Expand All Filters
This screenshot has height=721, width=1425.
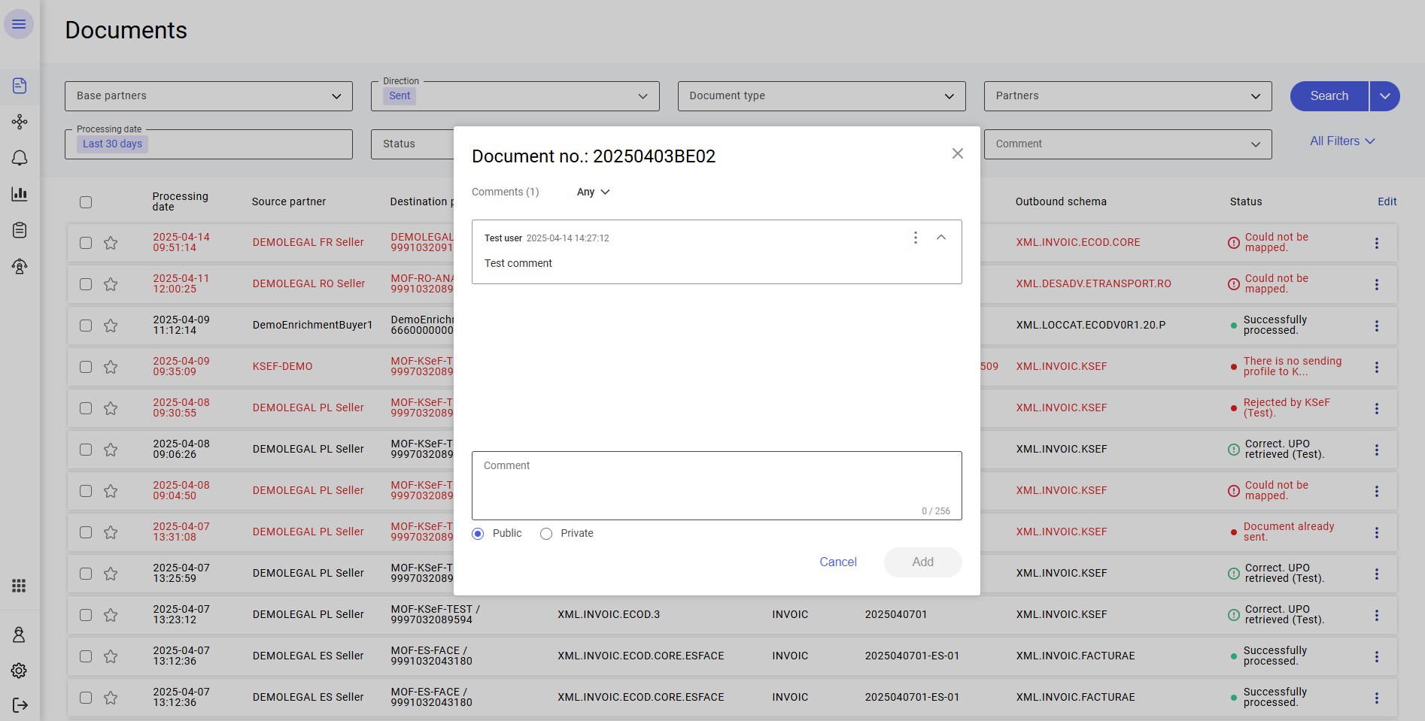(1341, 141)
